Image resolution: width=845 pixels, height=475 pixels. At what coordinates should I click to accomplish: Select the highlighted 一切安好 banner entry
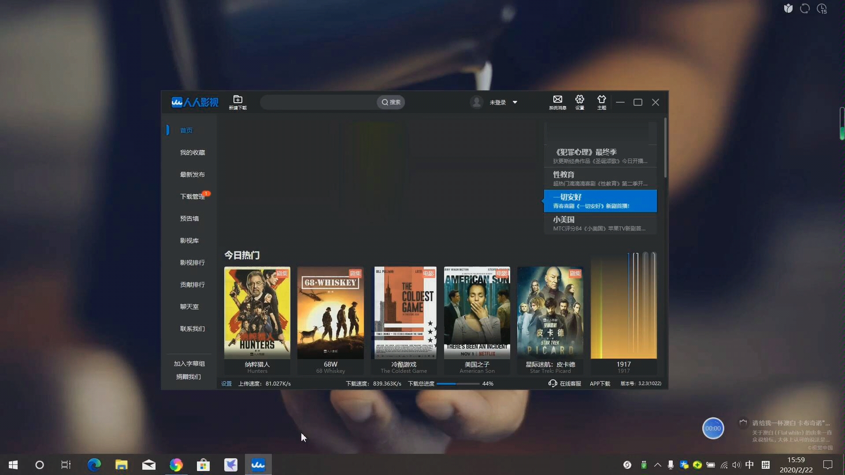pos(600,201)
